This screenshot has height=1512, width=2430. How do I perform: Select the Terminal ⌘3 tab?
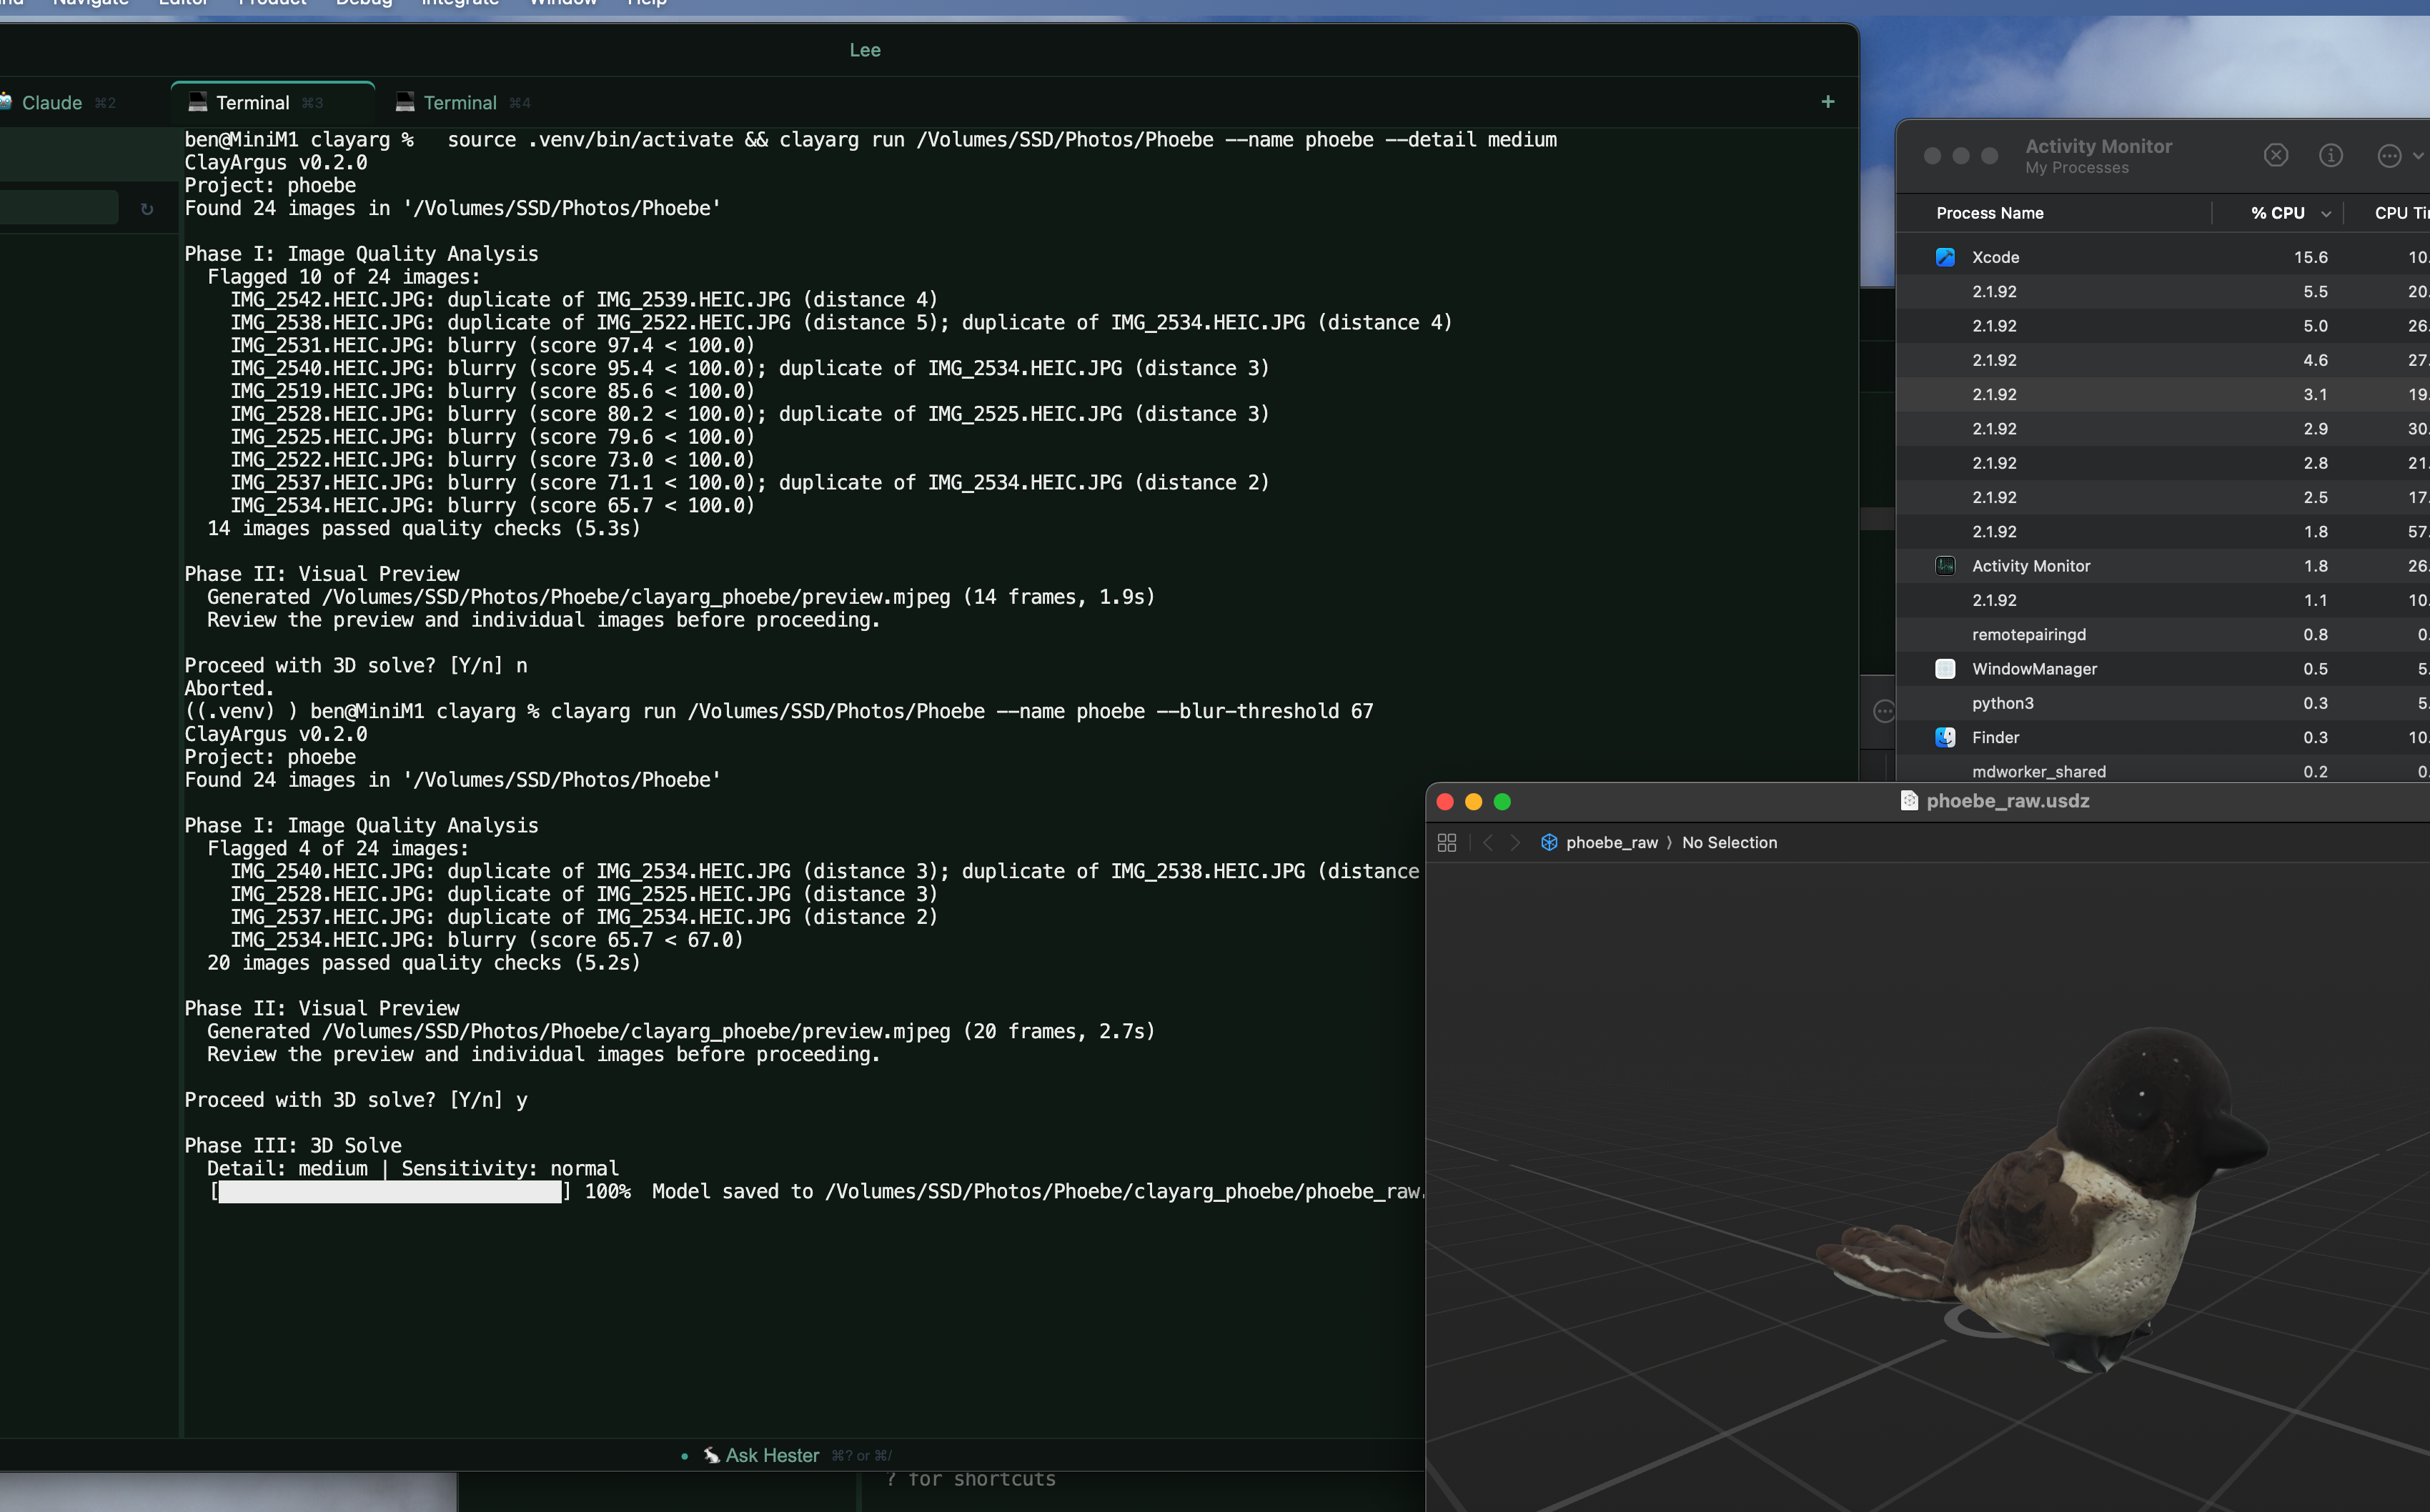(272, 102)
